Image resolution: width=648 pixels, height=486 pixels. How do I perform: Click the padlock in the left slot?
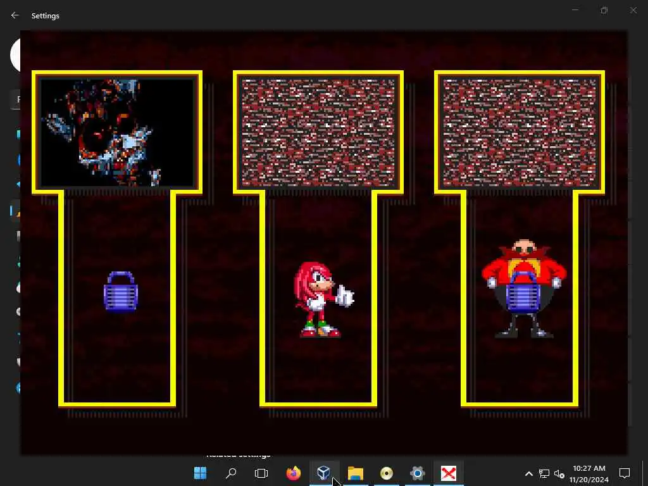(120, 291)
